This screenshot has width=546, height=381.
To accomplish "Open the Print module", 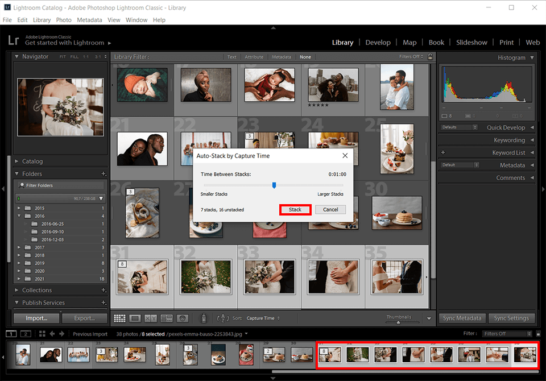I will pyautogui.click(x=506, y=43).
